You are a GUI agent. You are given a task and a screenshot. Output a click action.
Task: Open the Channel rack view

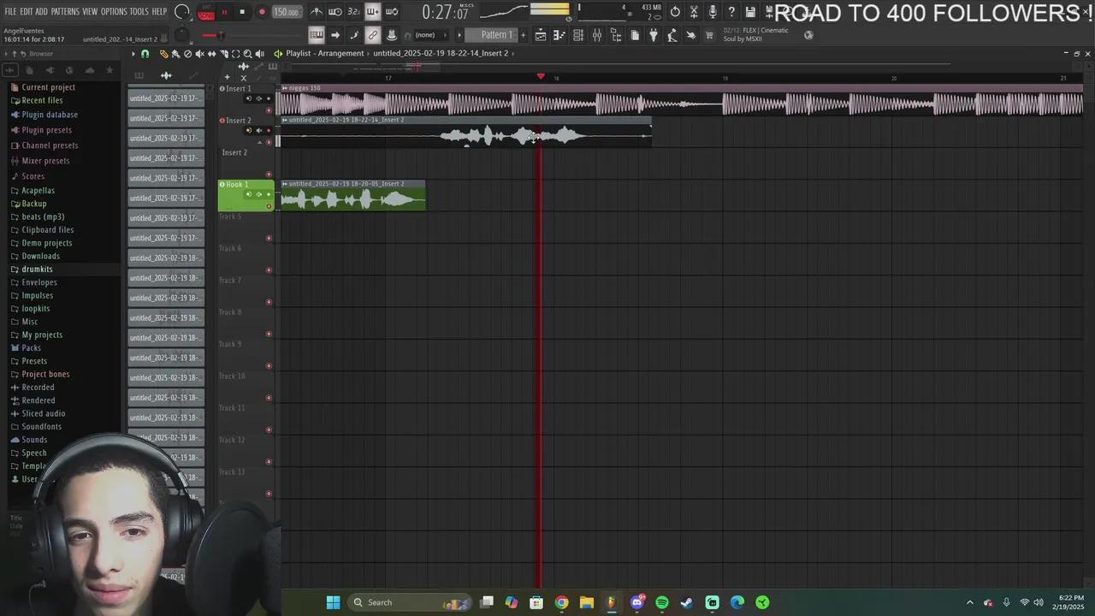(x=578, y=35)
